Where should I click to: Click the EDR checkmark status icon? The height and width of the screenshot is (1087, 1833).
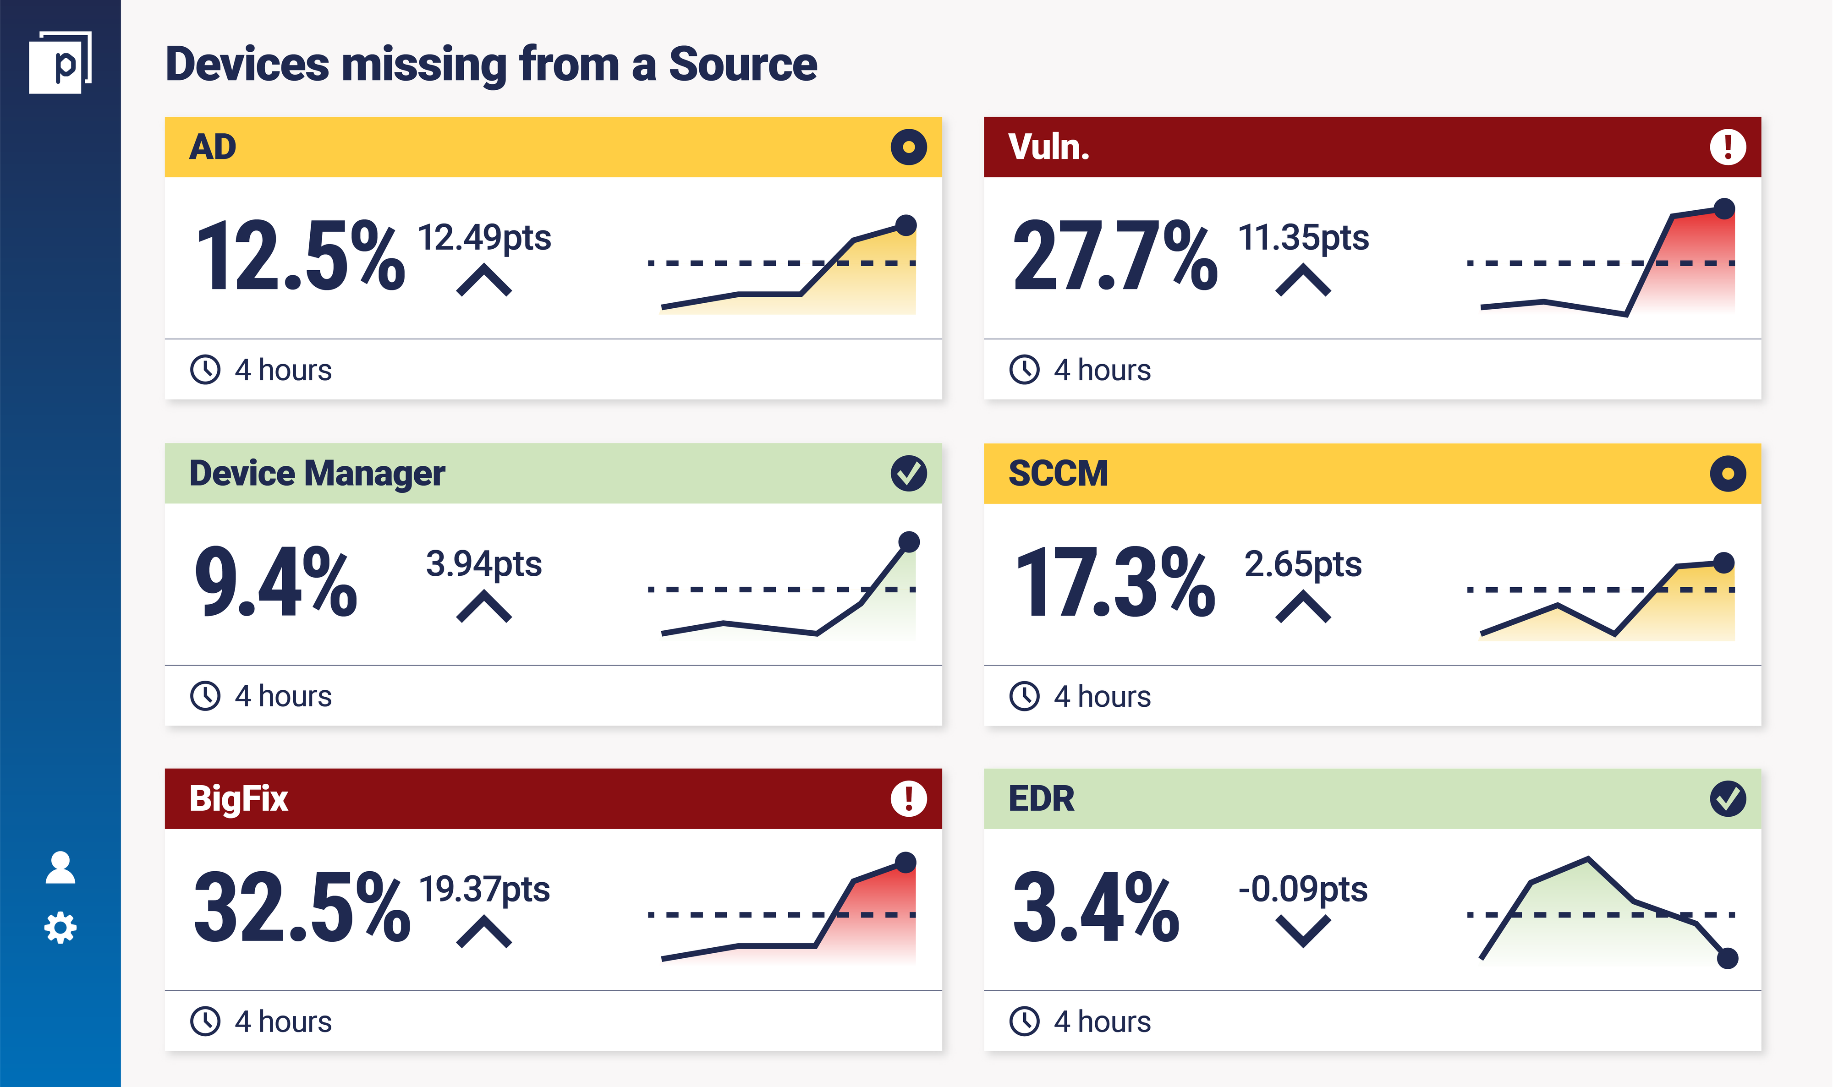[1728, 798]
